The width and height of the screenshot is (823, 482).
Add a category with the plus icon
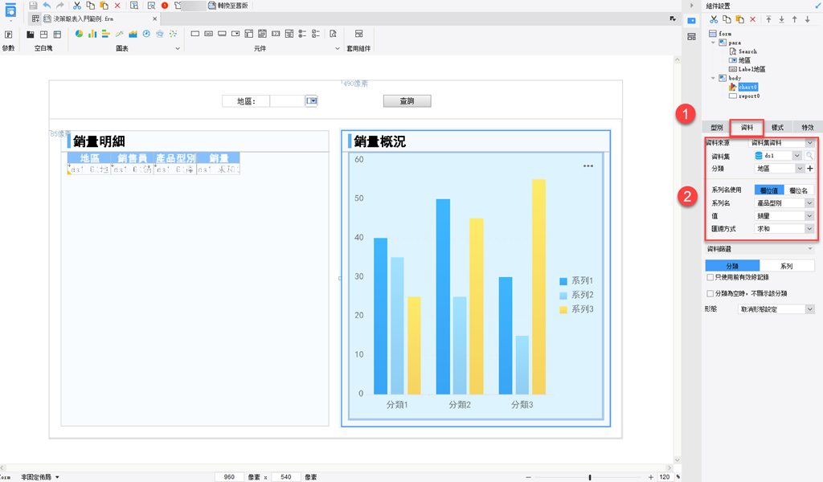[x=810, y=169]
